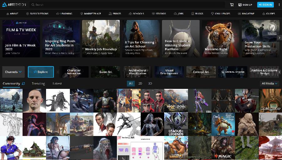Click the search magnifier icon
Image resolution: width=282 pixels, height=160 pixels.
pos(33,5)
